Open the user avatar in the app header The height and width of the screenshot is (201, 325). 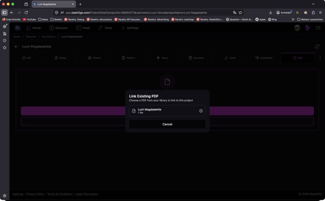coord(297,28)
